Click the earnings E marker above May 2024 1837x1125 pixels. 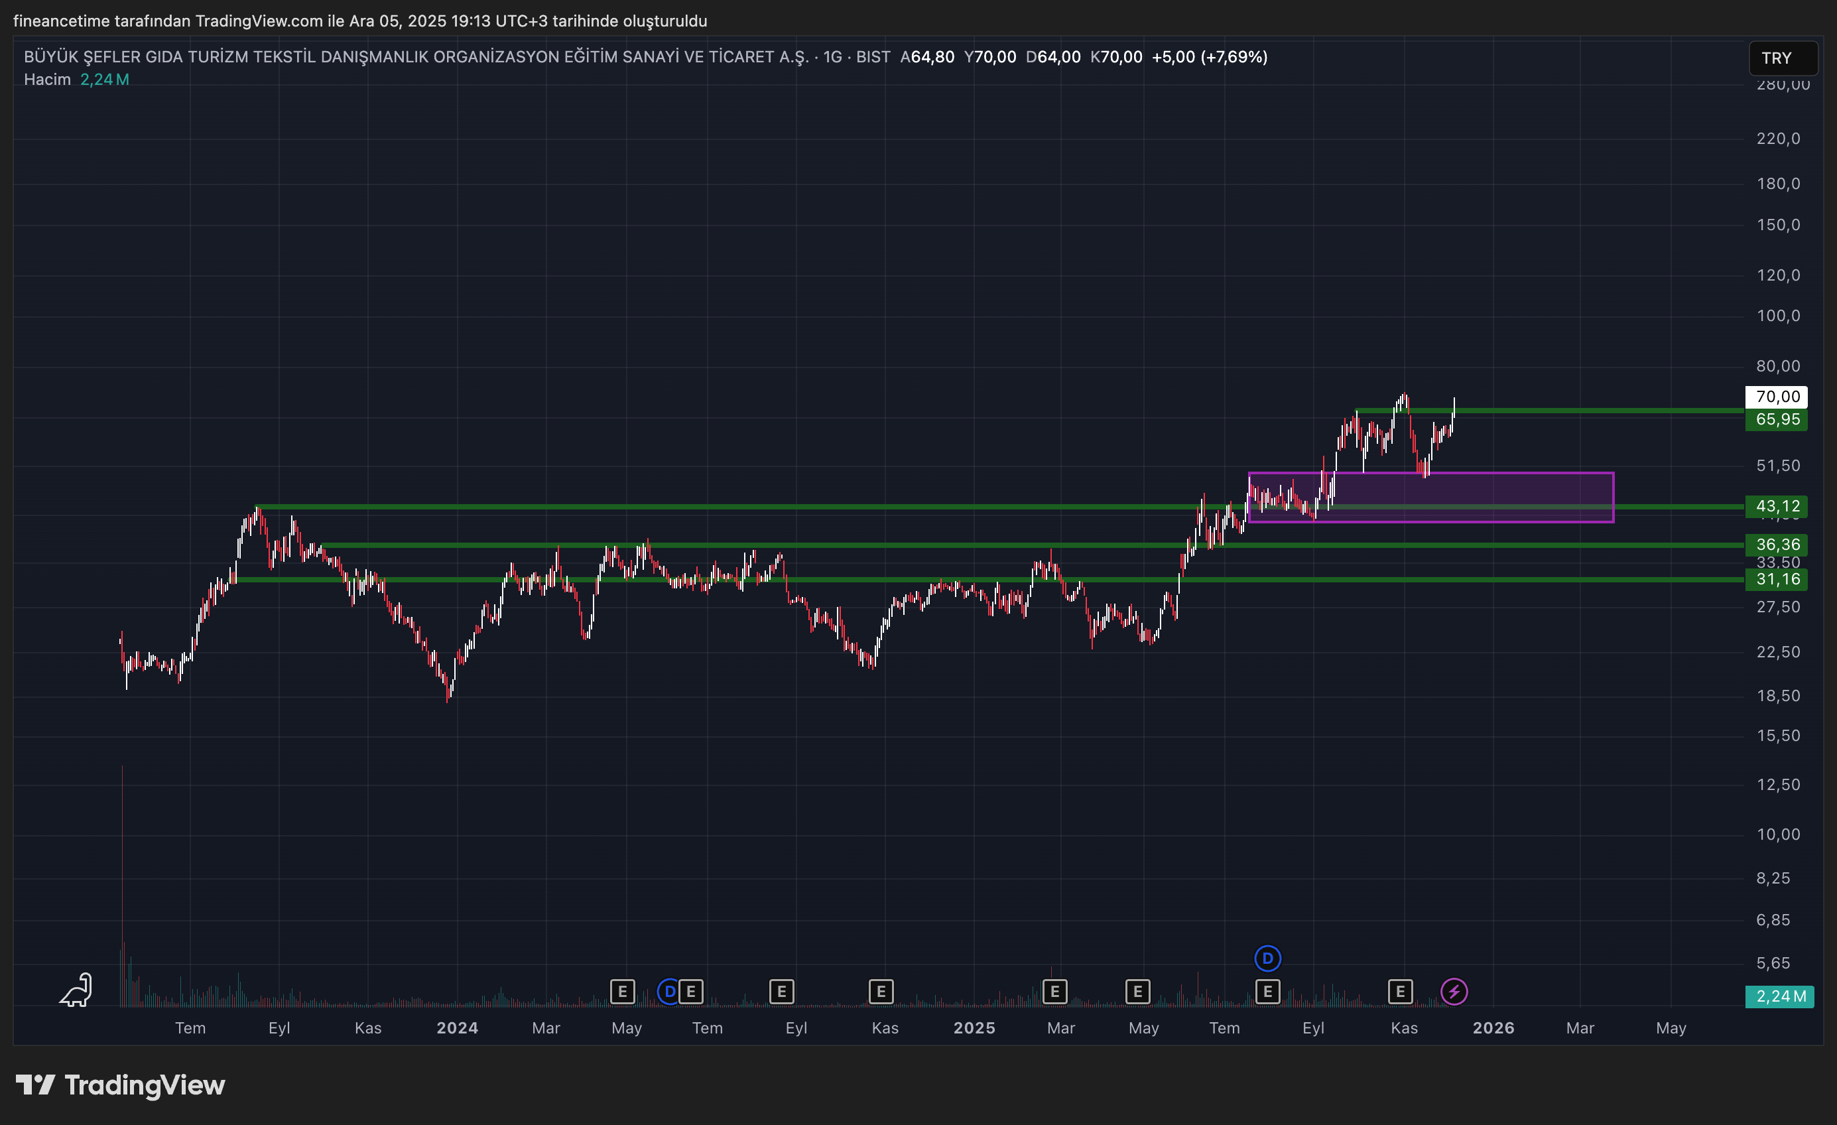(622, 992)
